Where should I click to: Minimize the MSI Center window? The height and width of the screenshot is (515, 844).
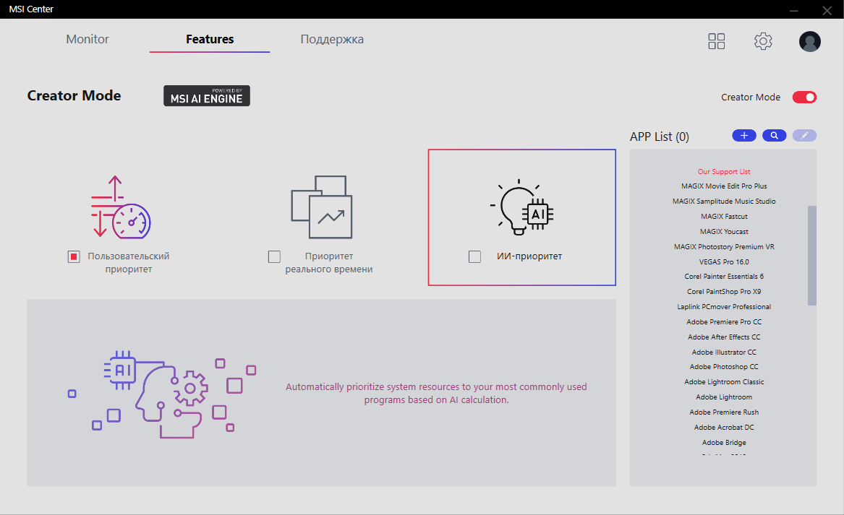(794, 10)
